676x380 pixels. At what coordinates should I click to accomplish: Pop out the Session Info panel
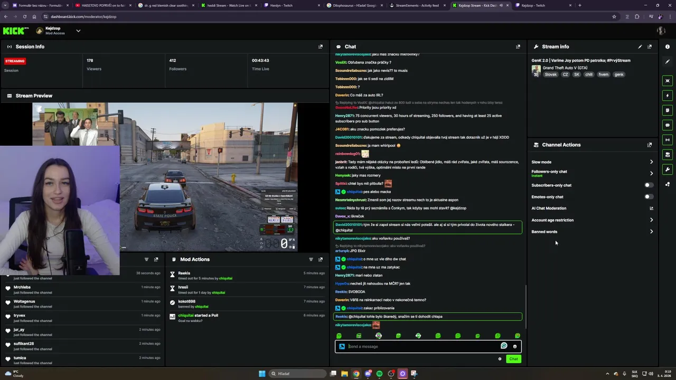pos(321,46)
